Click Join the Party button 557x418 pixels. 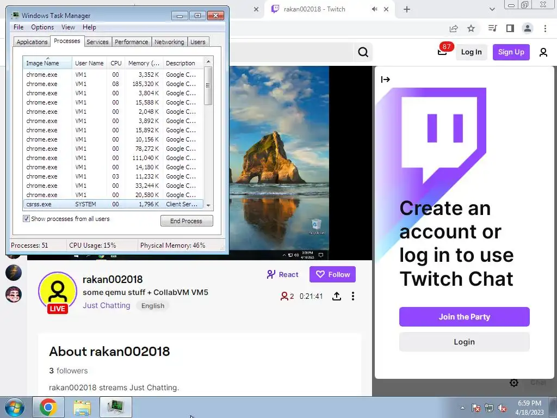coord(465,317)
